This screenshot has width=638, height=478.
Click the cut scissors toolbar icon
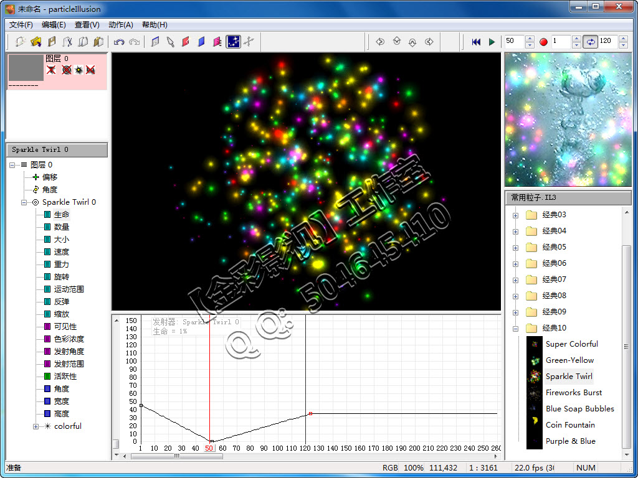click(x=67, y=42)
